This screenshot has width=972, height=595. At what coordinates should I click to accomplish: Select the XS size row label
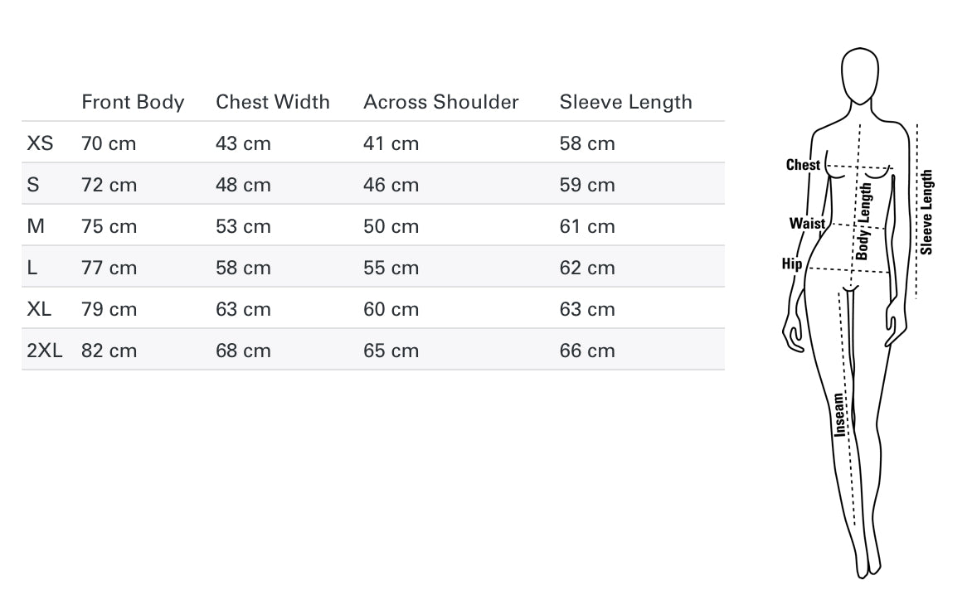click(40, 143)
